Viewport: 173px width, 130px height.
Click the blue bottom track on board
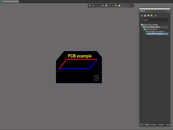click(74, 69)
